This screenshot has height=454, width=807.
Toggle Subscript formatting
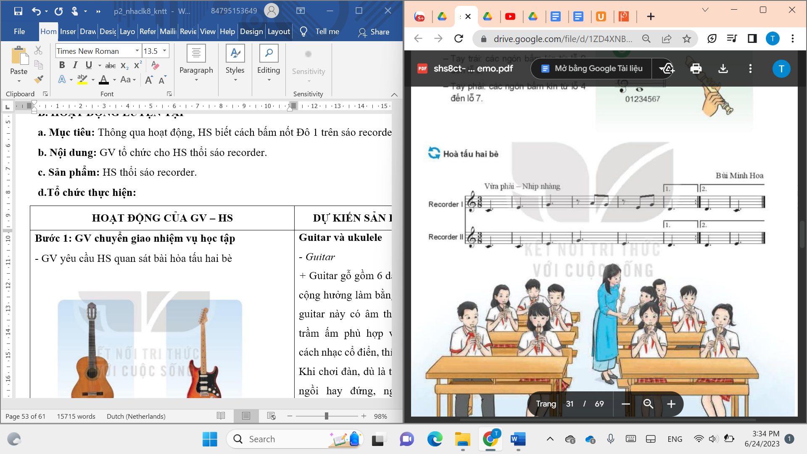pyautogui.click(x=124, y=66)
